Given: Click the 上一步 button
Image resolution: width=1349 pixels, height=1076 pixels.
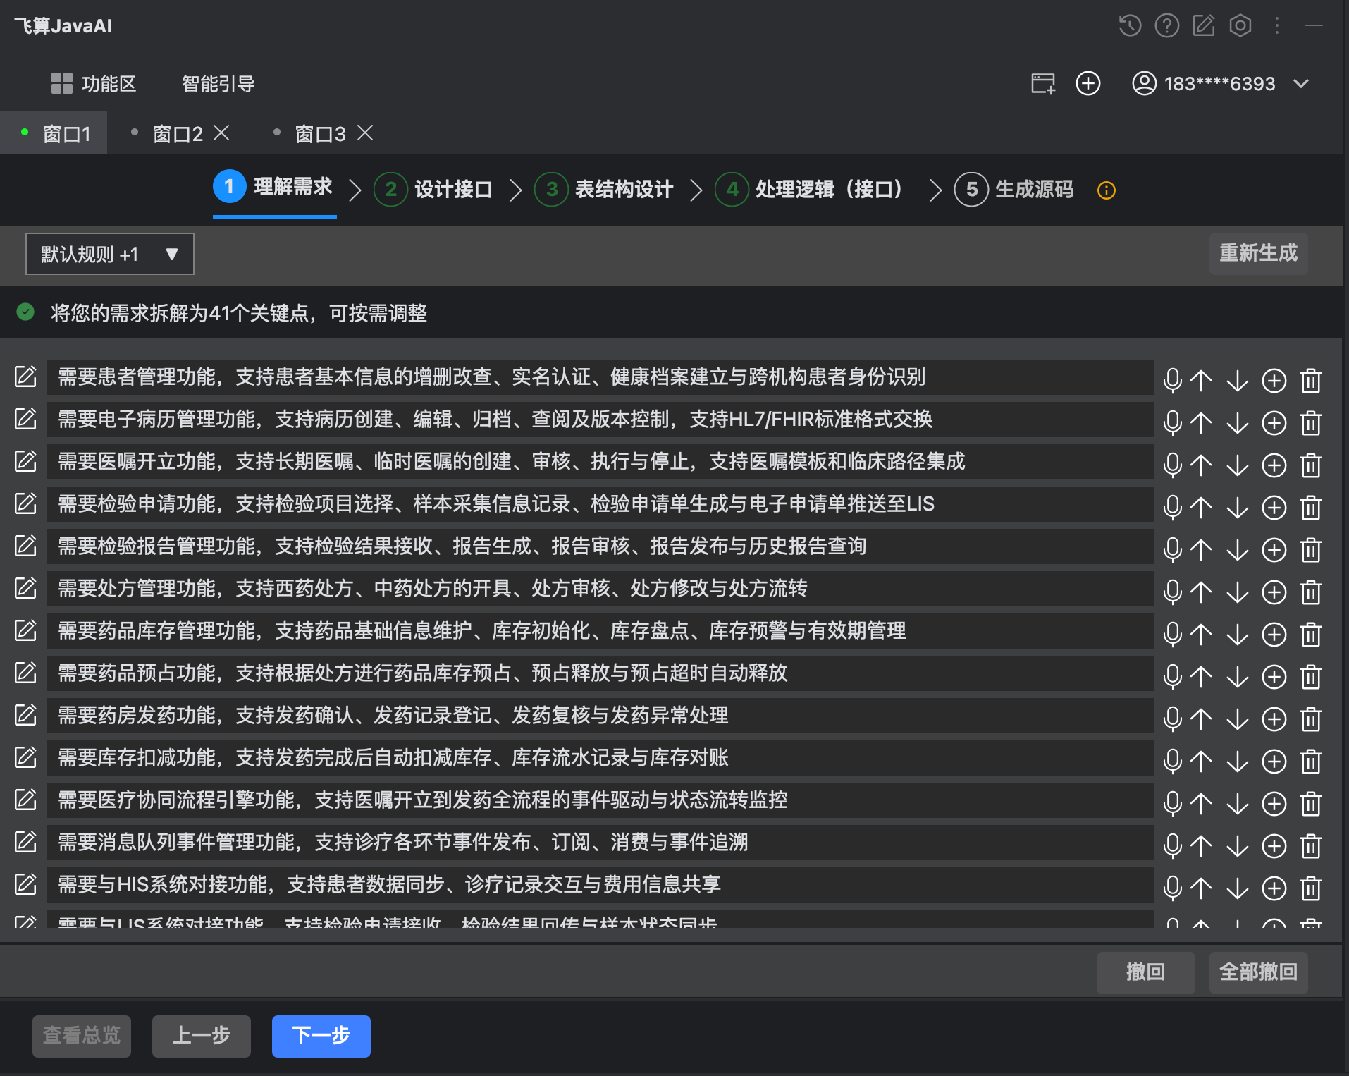Looking at the screenshot, I should click(x=202, y=1036).
